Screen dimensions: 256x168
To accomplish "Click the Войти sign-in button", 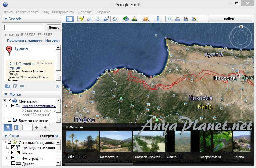I will (x=230, y=19).
